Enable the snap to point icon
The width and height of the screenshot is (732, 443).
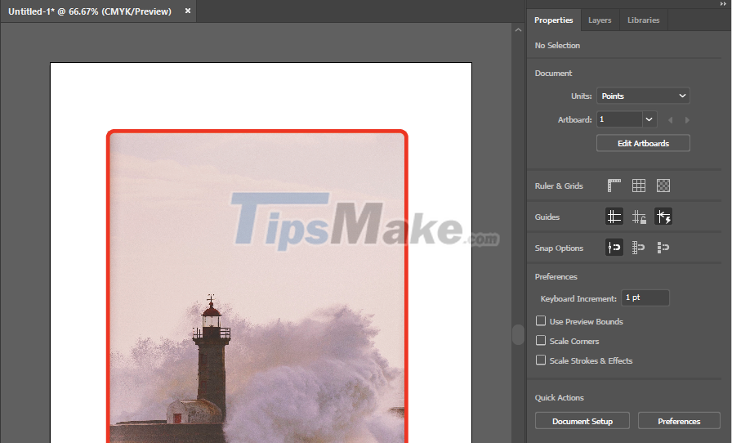pyautogui.click(x=614, y=247)
